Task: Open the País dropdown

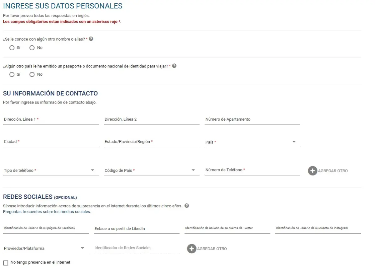Action: point(252,142)
